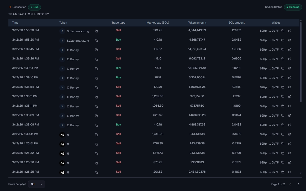The image size is (306, 191).
Task: Copy the wallet address on the first row
Action: tap(283, 31)
